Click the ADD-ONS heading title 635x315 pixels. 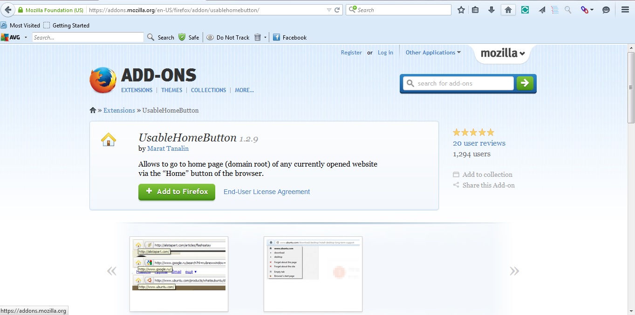[158, 75]
